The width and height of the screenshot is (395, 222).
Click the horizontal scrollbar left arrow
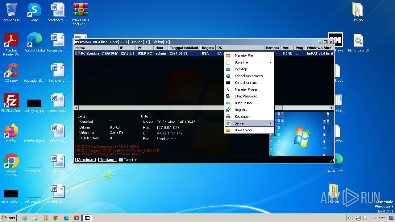click(76, 108)
